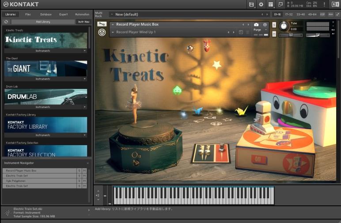341x223 pixels.
Task: Toggle the Instr Nav button
Action: [84, 22]
